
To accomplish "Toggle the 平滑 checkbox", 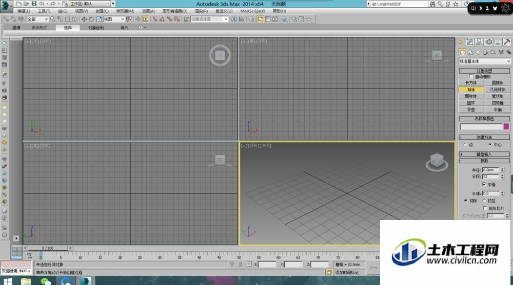I will [x=484, y=184].
